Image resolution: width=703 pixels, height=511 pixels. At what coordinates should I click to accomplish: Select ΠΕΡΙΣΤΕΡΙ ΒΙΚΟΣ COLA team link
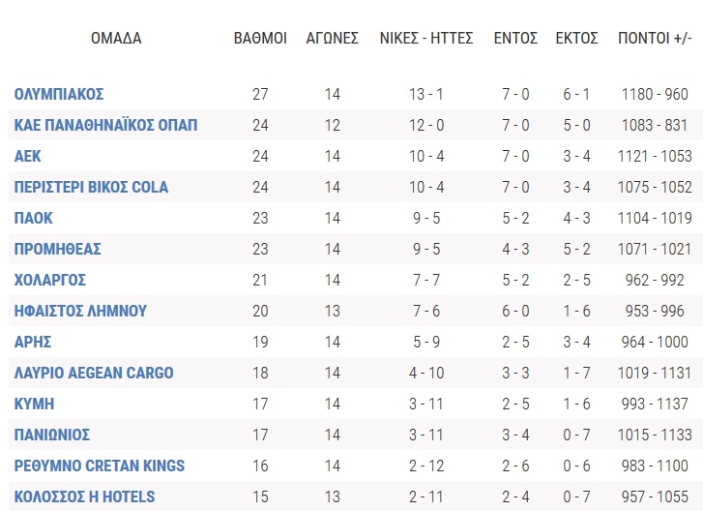tap(91, 187)
